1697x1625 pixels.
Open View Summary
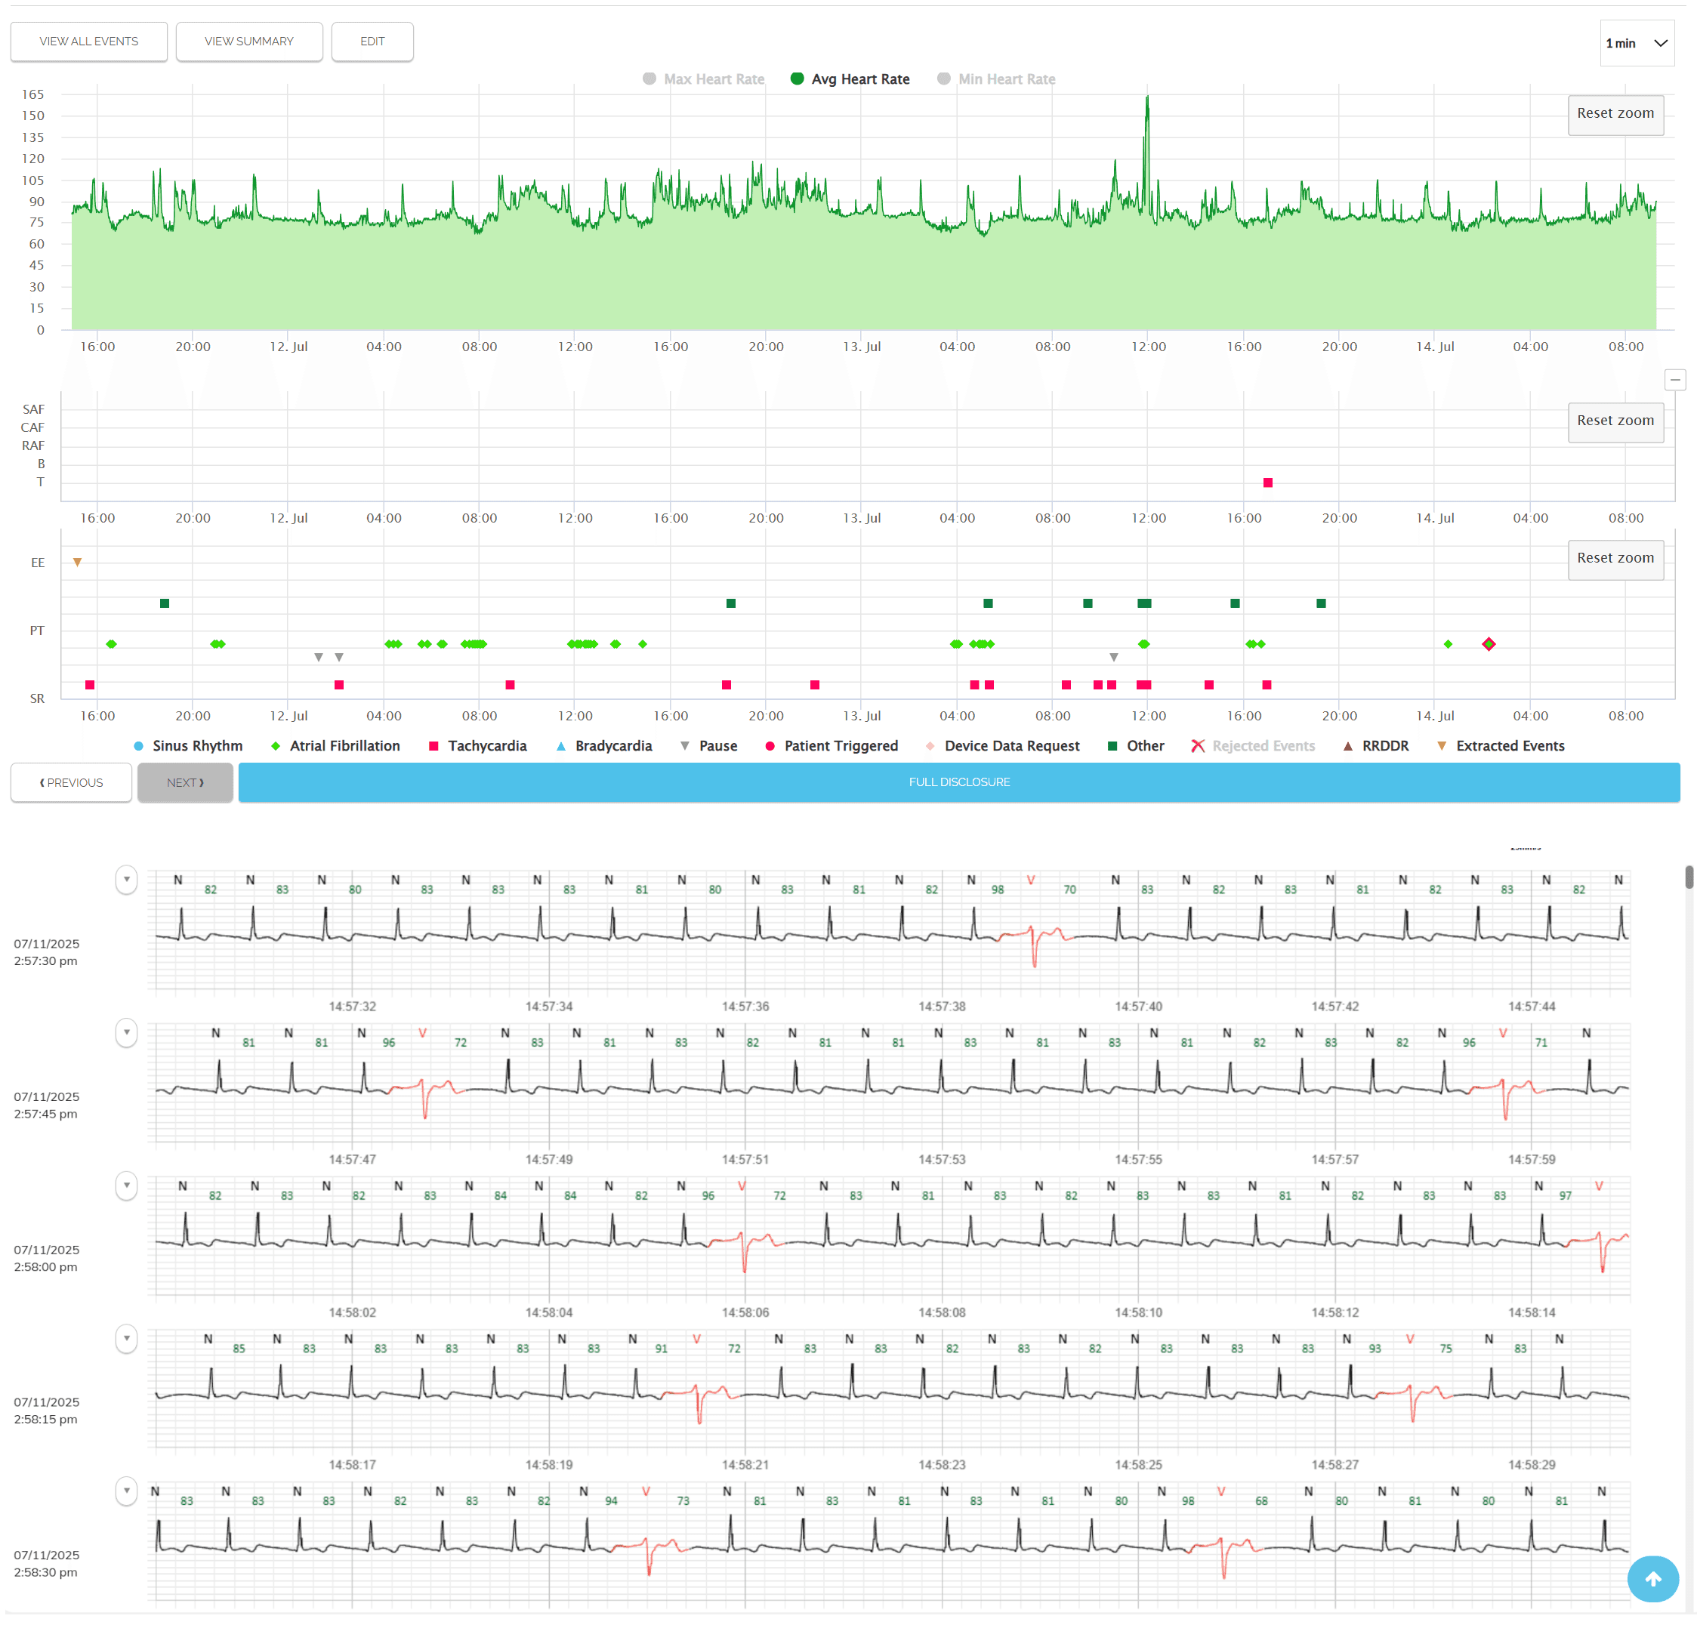249,42
